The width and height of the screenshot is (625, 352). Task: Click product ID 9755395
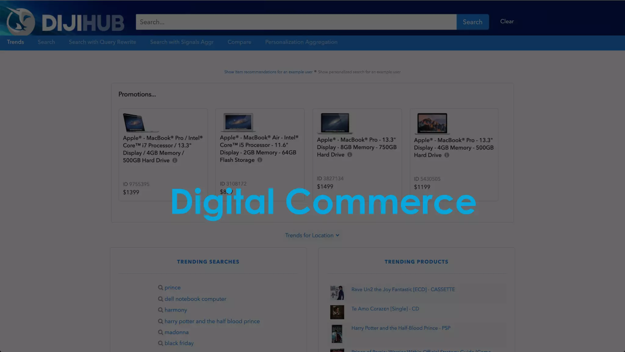[x=136, y=184]
